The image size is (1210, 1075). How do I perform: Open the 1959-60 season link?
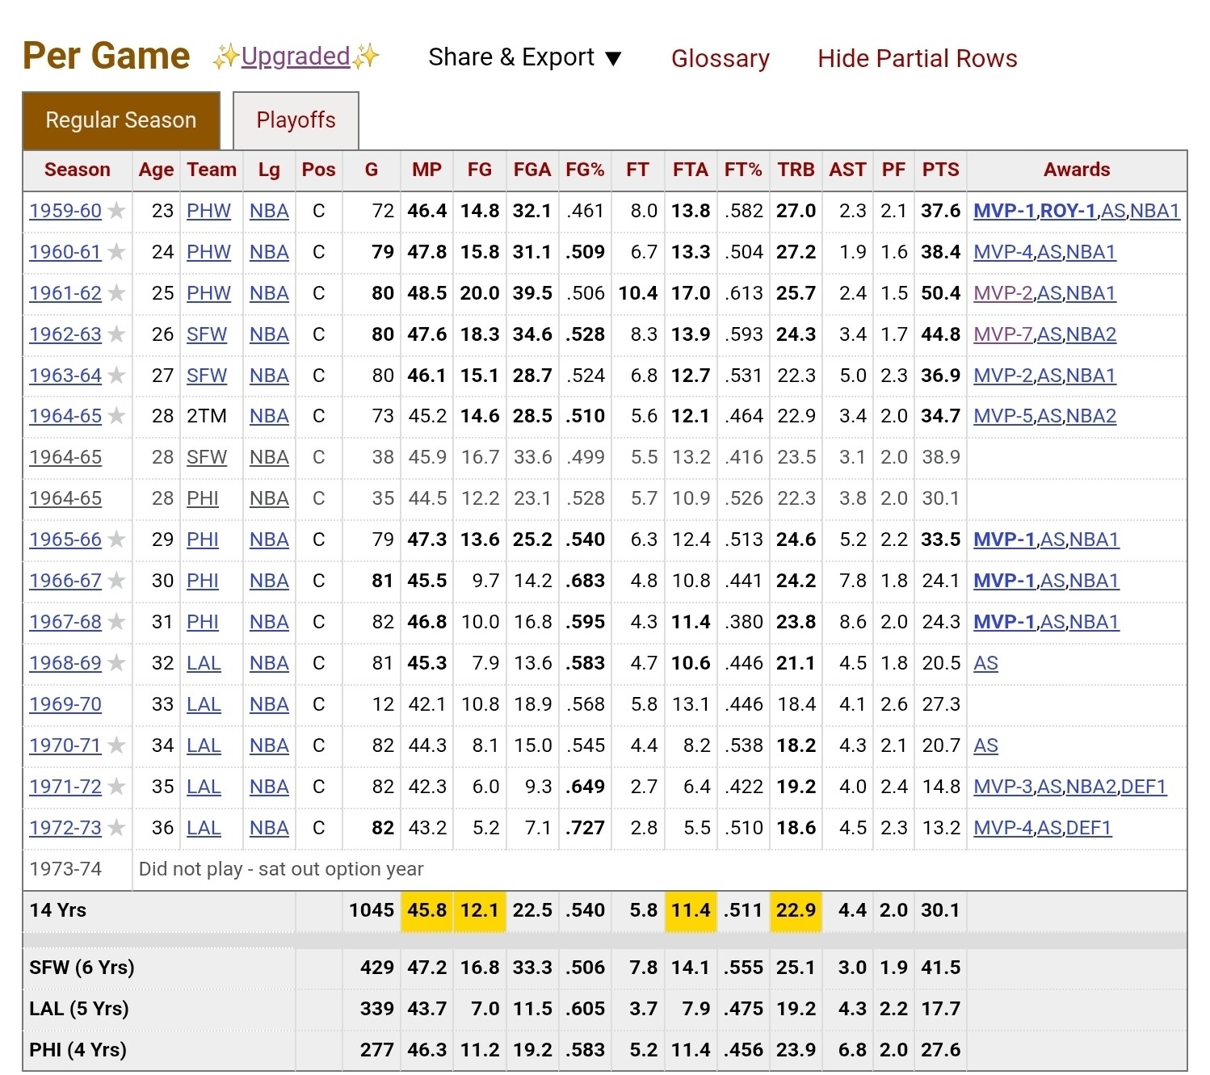tap(65, 211)
